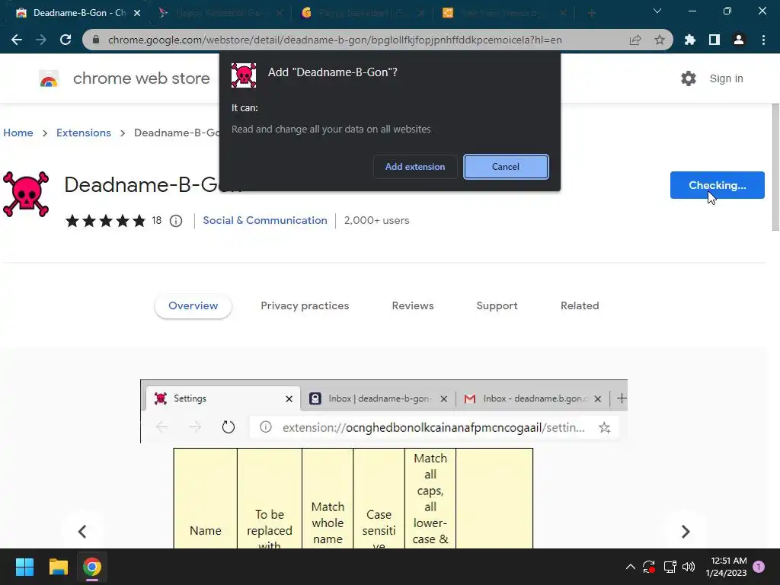Show hidden tray icons chevron
Viewport: 780px width, 585px height.
tap(630, 567)
